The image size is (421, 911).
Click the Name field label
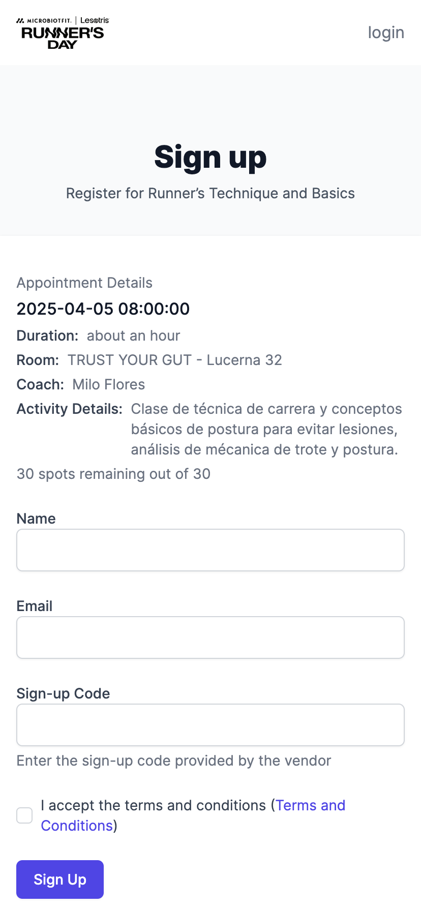point(36,519)
